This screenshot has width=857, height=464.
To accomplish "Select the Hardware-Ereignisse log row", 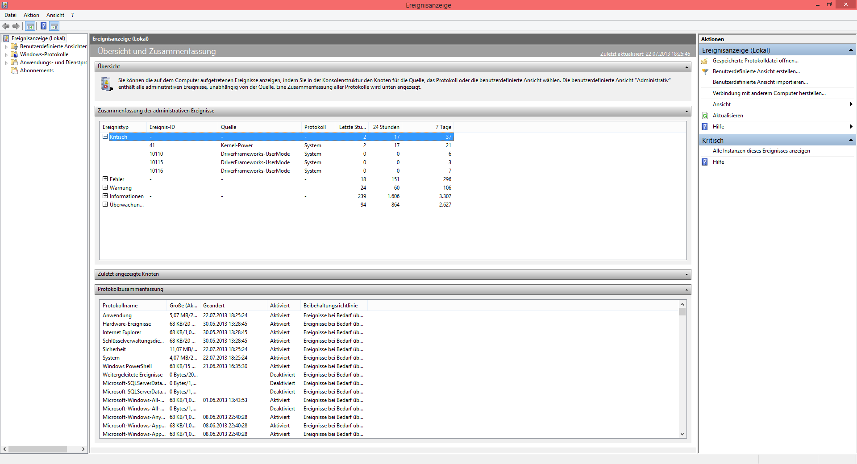I will point(234,324).
